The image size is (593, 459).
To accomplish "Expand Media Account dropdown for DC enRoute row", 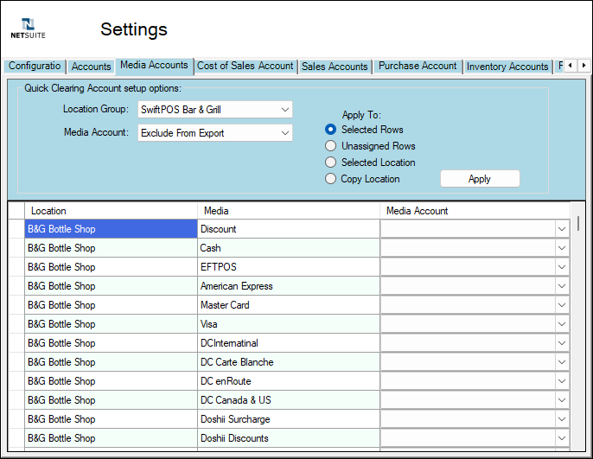I will (562, 381).
